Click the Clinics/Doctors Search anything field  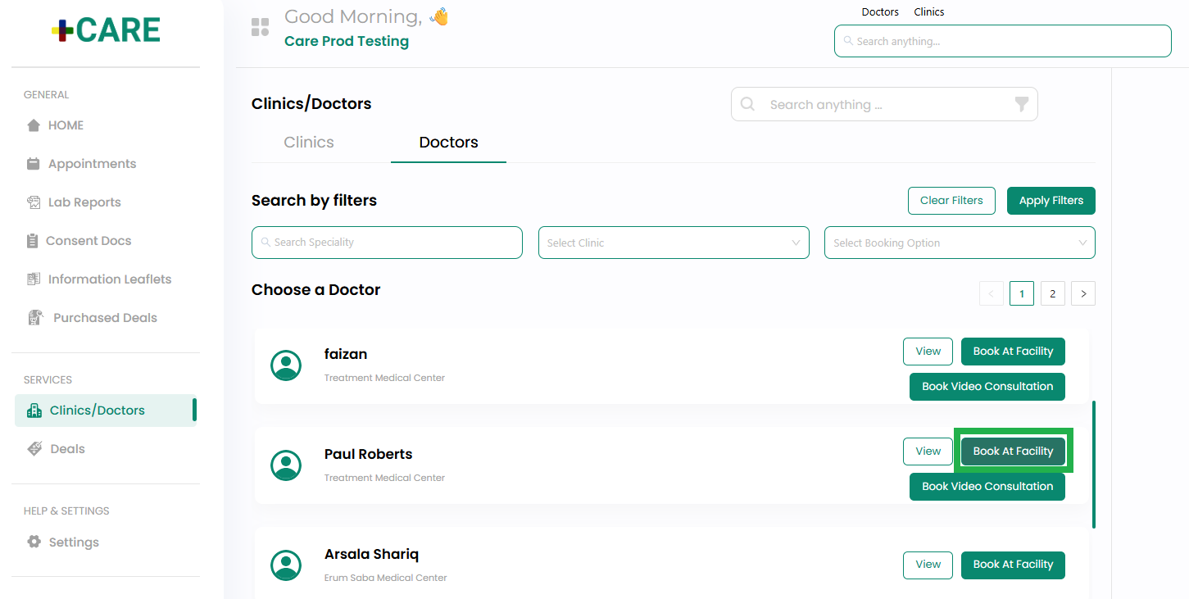pos(884,104)
